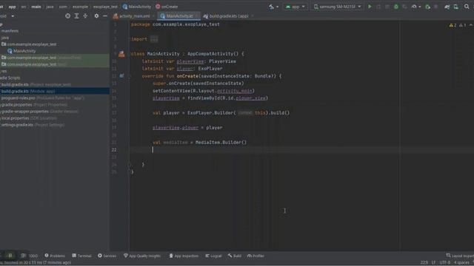Click the Profile app icon in toolbar
This screenshot has width=474, height=266.
coord(414,7)
